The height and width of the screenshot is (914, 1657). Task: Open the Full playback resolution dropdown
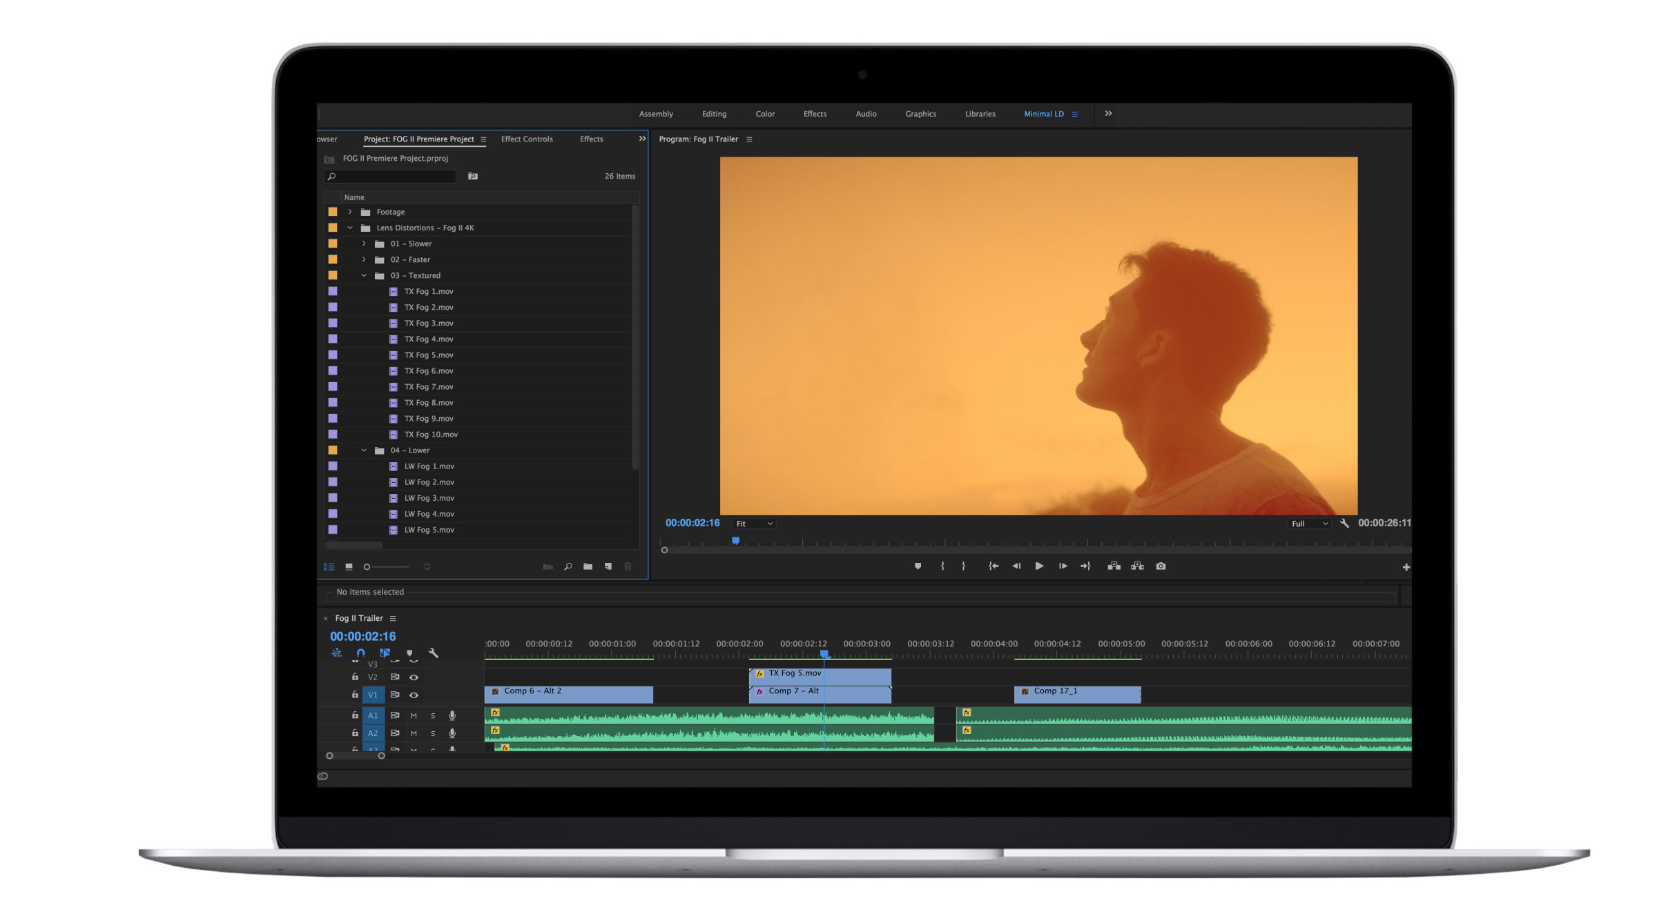pyautogui.click(x=1310, y=524)
